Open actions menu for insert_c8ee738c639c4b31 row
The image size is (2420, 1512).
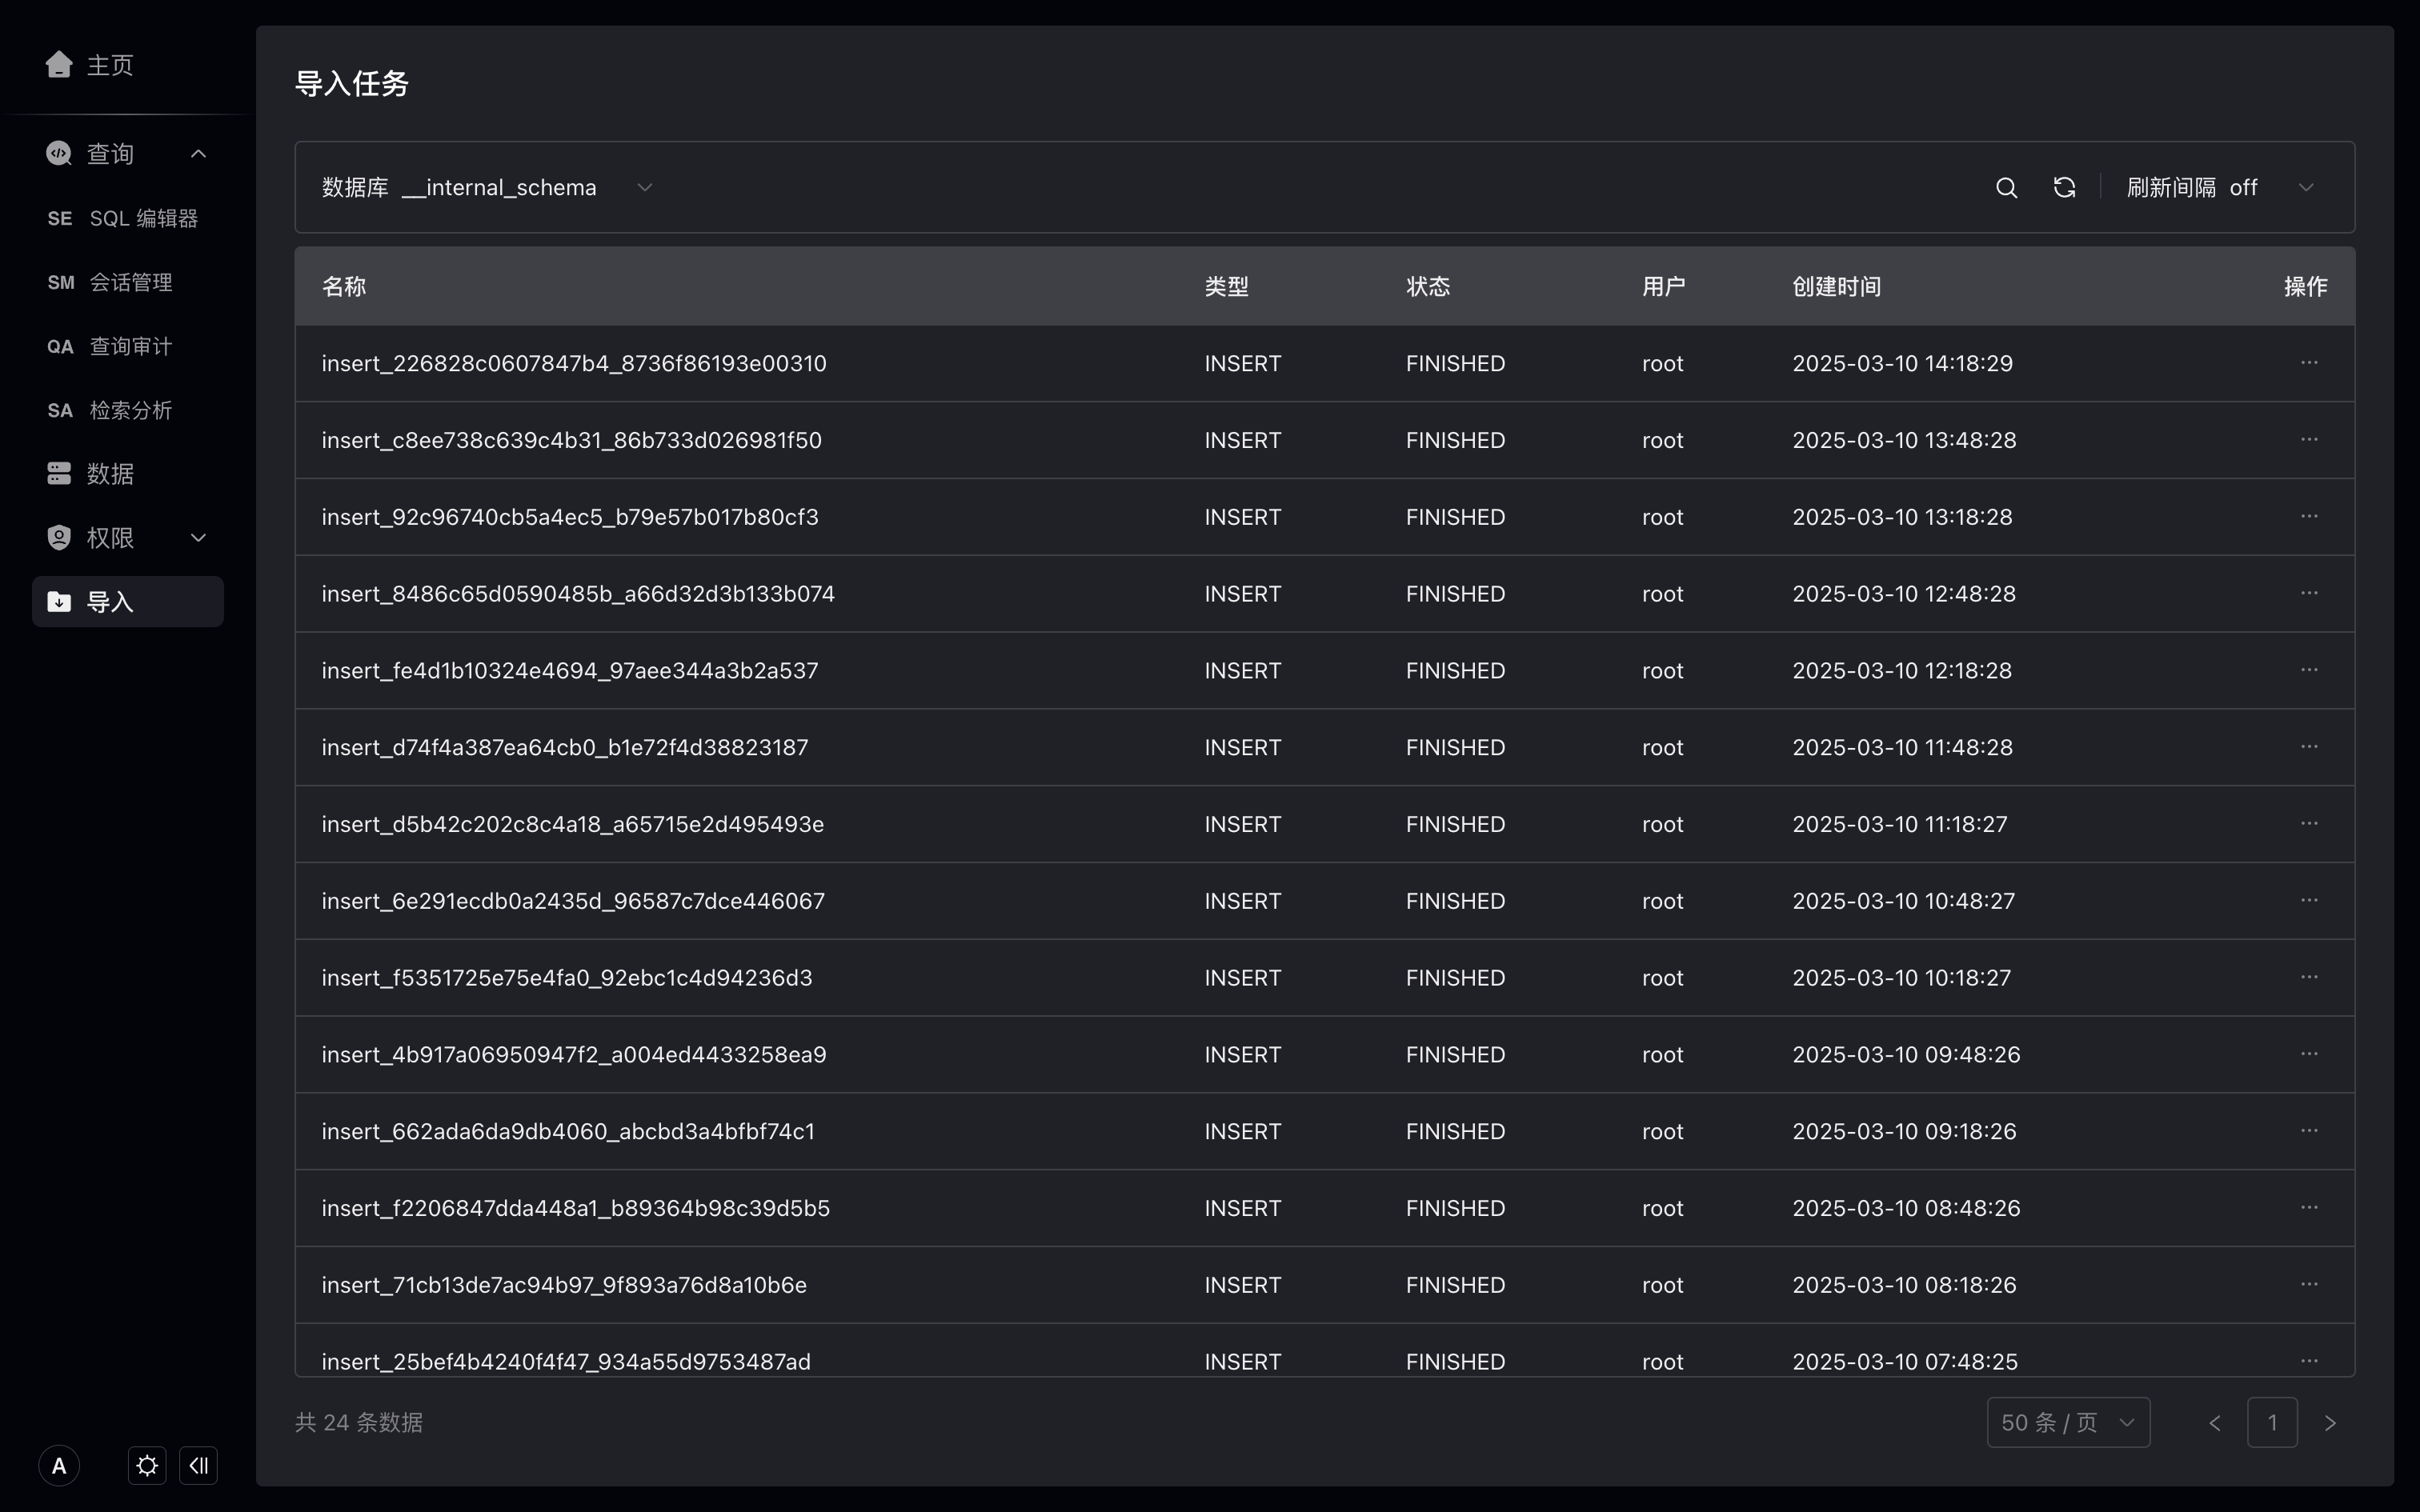pyautogui.click(x=2308, y=440)
